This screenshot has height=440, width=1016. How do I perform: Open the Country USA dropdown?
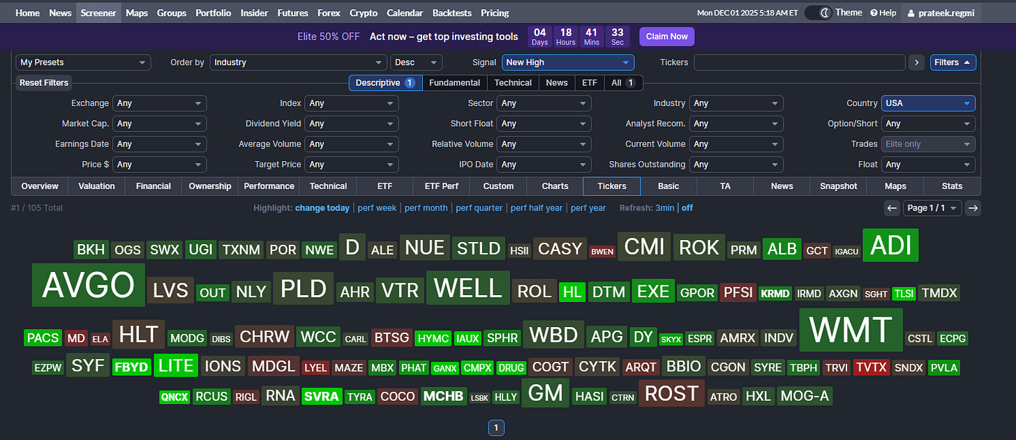[x=928, y=103]
